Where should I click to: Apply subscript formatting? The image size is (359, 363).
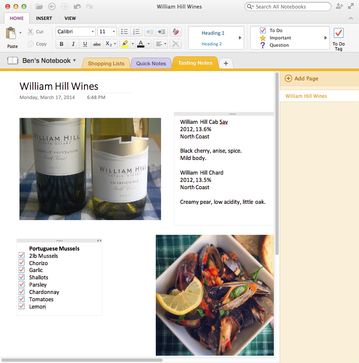108,44
